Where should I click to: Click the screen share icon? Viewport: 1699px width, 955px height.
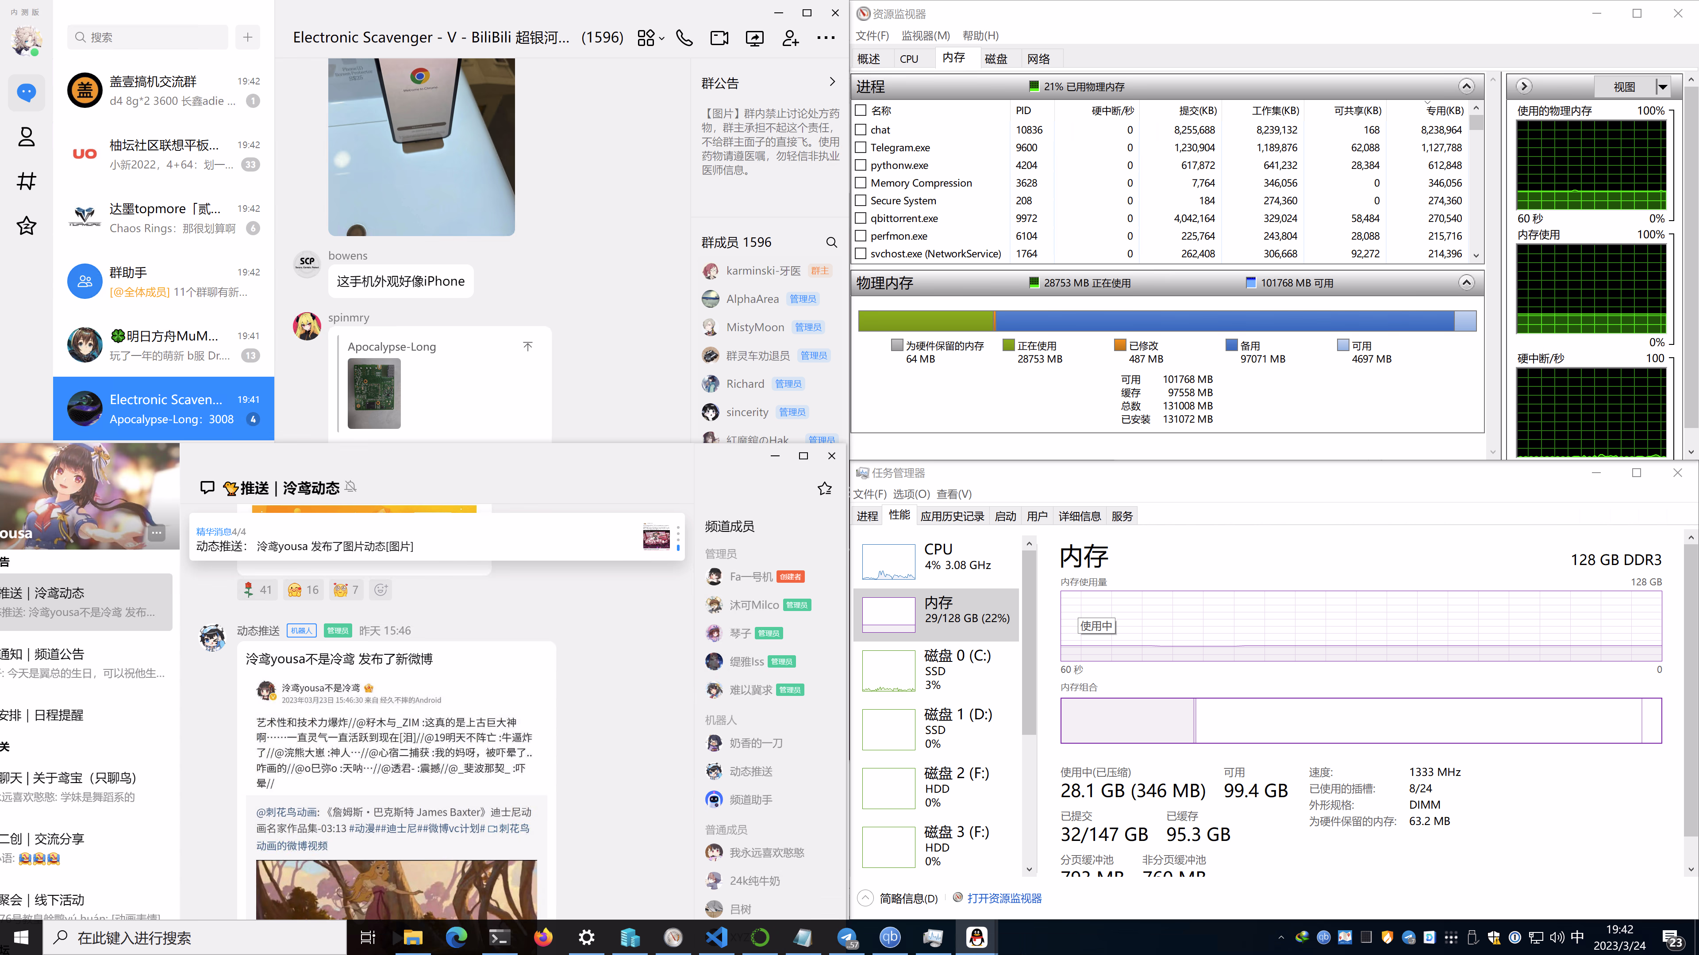click(x=754, y=38)
